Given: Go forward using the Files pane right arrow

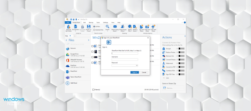Looking at the screenshot, I should tap(88, 40).
